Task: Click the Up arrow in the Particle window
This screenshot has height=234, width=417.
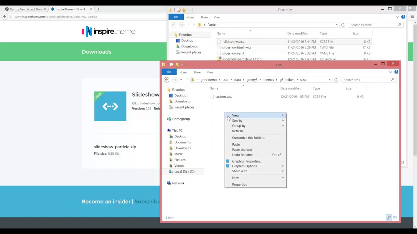Action: (x=194, y=25)
